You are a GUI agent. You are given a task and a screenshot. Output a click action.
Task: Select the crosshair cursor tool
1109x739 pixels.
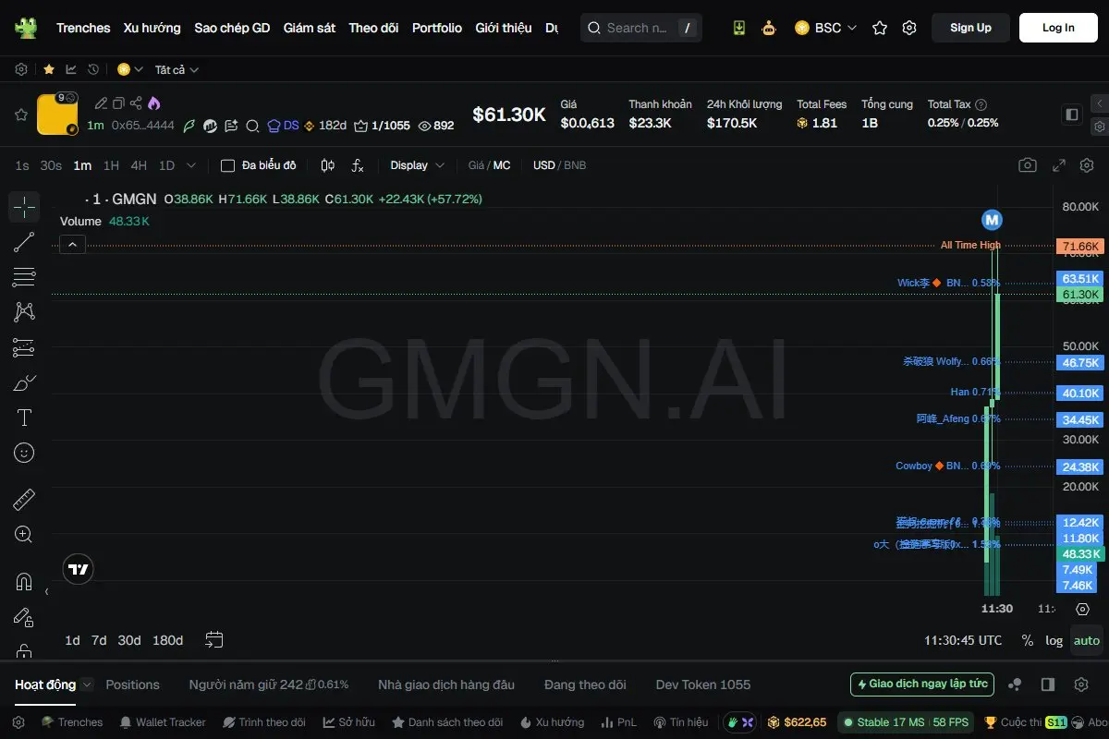tap(24, 207)
